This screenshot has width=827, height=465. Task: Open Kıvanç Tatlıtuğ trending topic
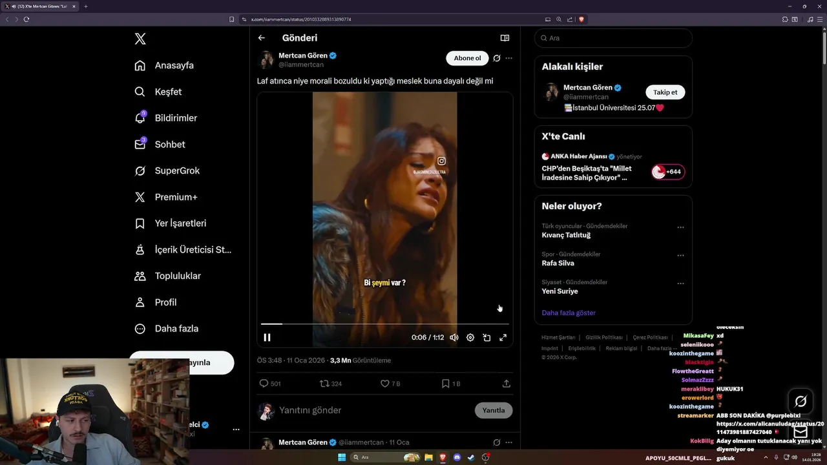[x=566, y=235]
